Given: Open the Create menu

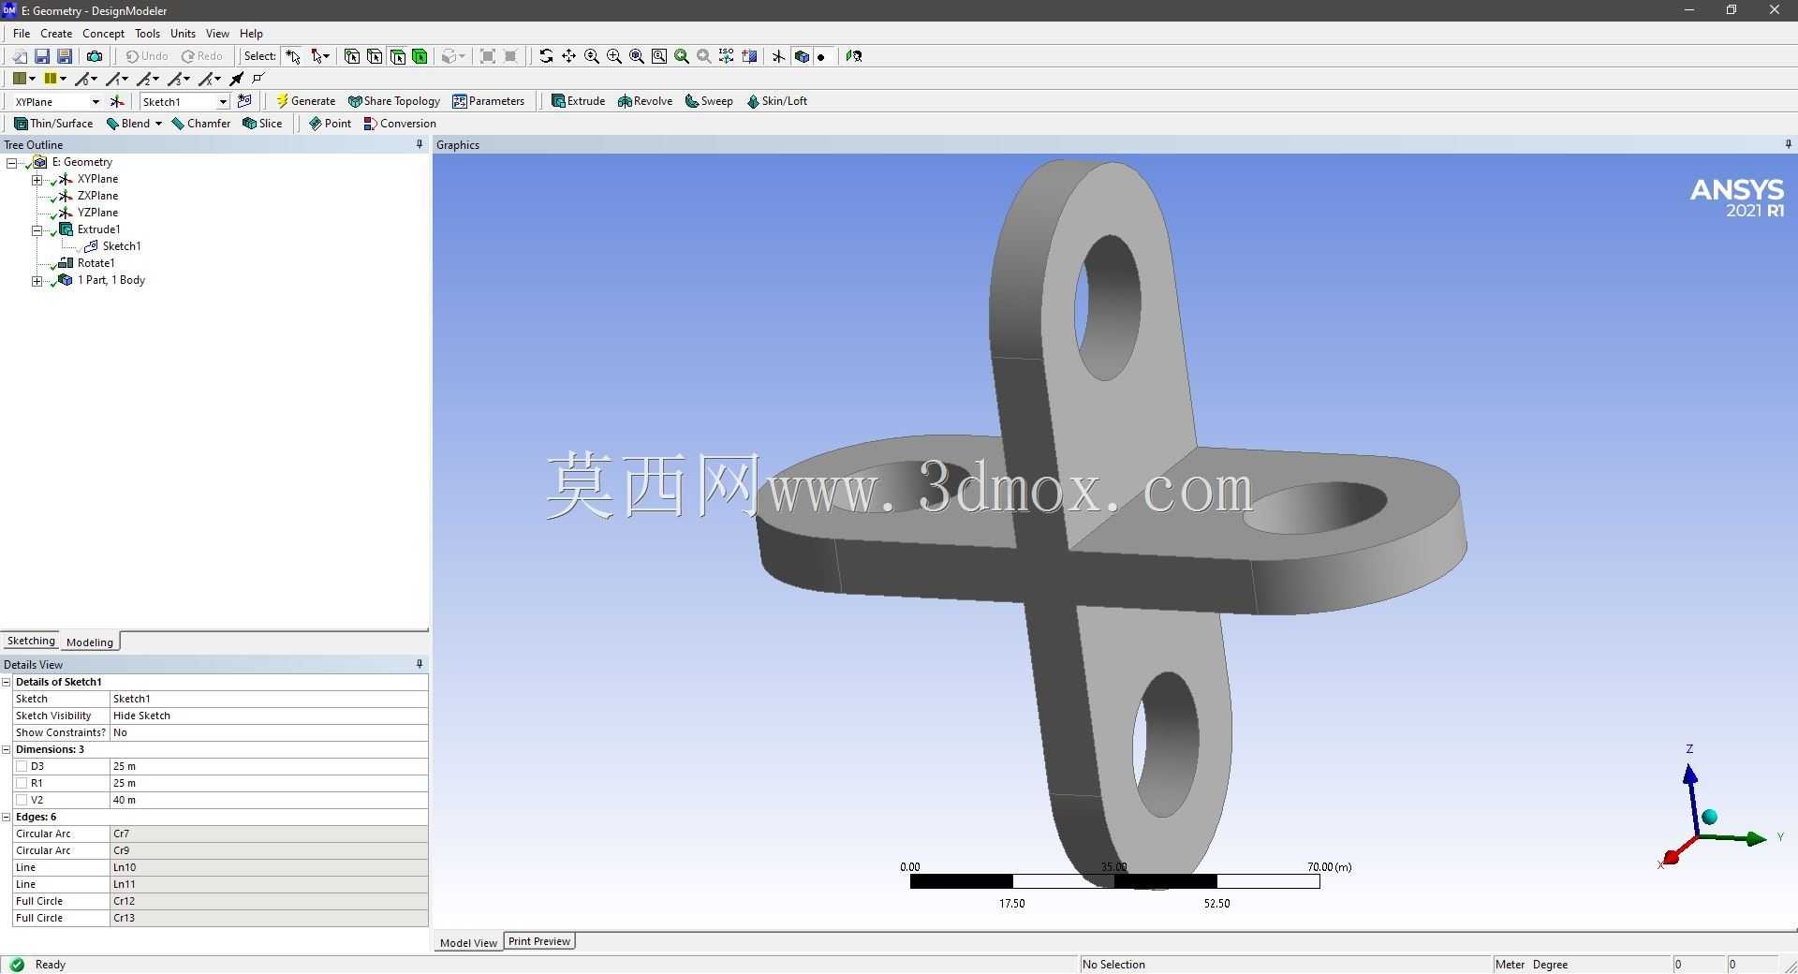Looking at the screenshot, I should click(56, 33).
